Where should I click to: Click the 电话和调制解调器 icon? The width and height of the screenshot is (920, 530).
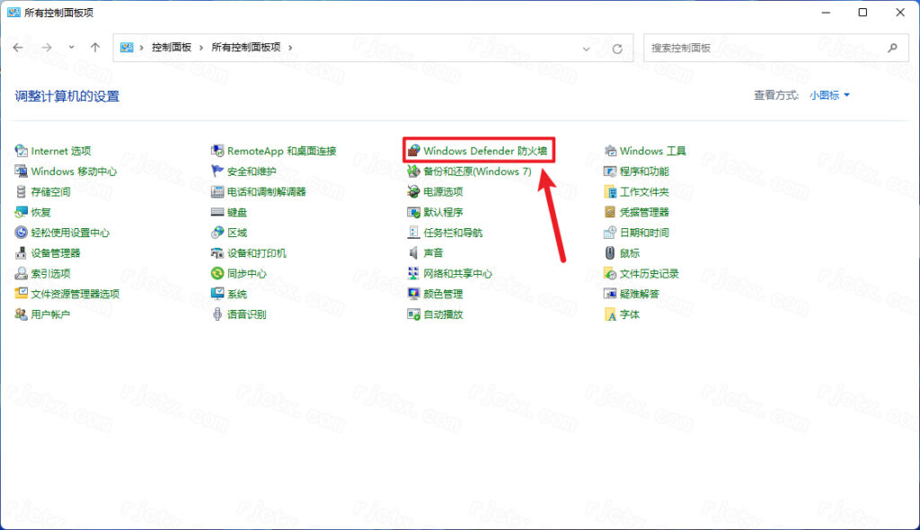point(217,192)
